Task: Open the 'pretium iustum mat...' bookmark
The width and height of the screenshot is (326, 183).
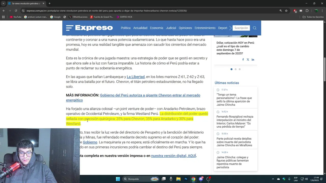Action: 36,17
